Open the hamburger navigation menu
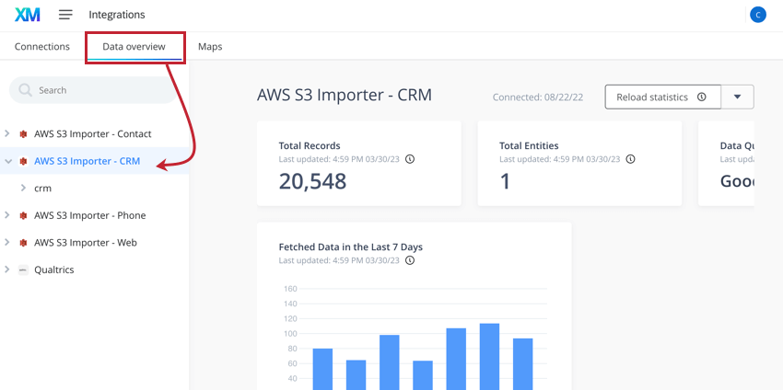 click(x=65, y=15)
